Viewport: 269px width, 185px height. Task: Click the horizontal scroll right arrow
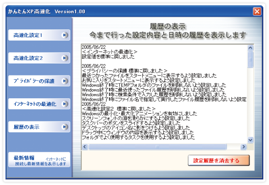pos(244,147)
